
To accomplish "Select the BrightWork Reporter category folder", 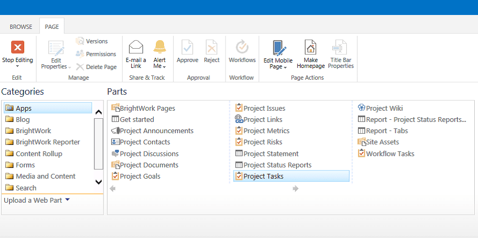I will click(x=43, y=142).
